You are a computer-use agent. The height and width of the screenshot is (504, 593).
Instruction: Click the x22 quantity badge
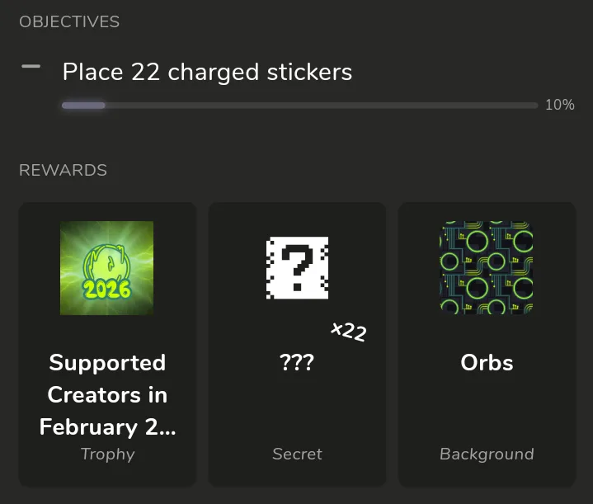click(x=348, y=331)
